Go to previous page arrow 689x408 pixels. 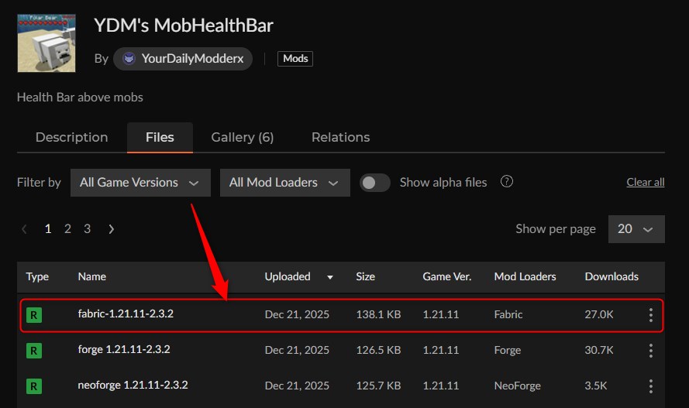coord(25,229)
